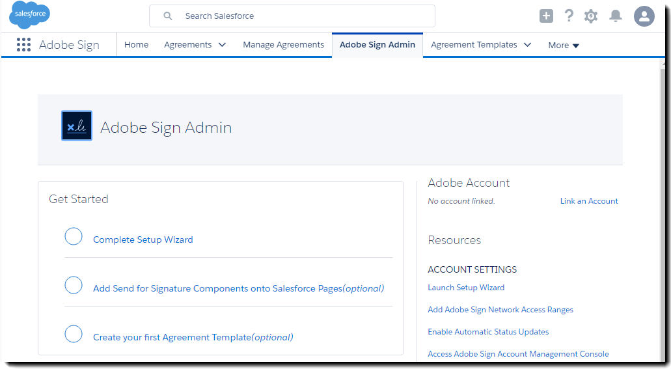
Task: Open the help question mark icon
Action: [x=569, y=16]
